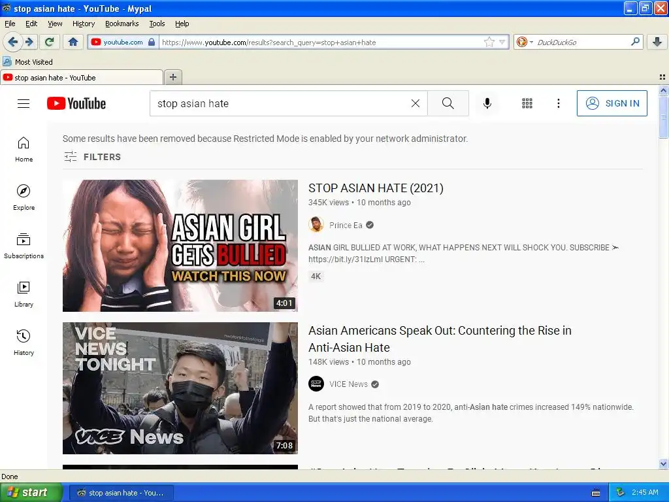Open the Edit menu
The height and width of the screenshot is (502, 669).
coord(31,24)
